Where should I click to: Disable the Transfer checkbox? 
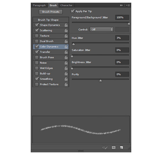[x=37, y=52]
